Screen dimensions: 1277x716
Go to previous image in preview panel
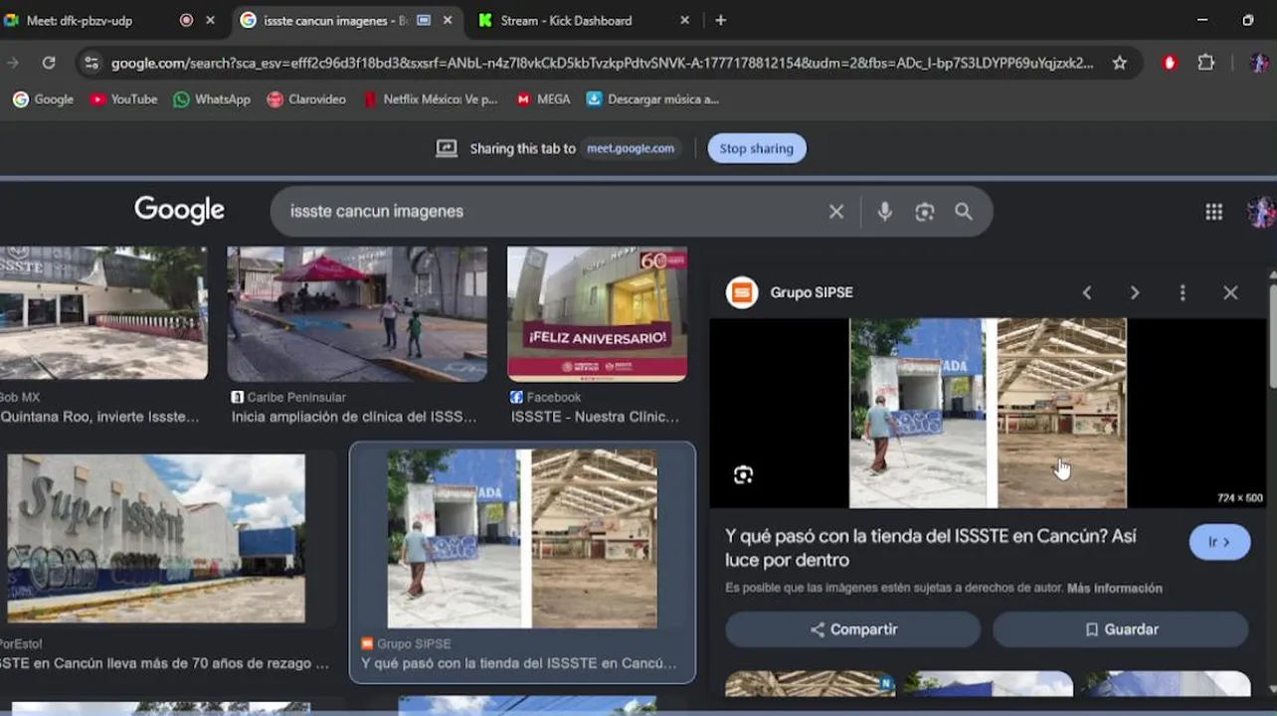[x=1087, y=292]
